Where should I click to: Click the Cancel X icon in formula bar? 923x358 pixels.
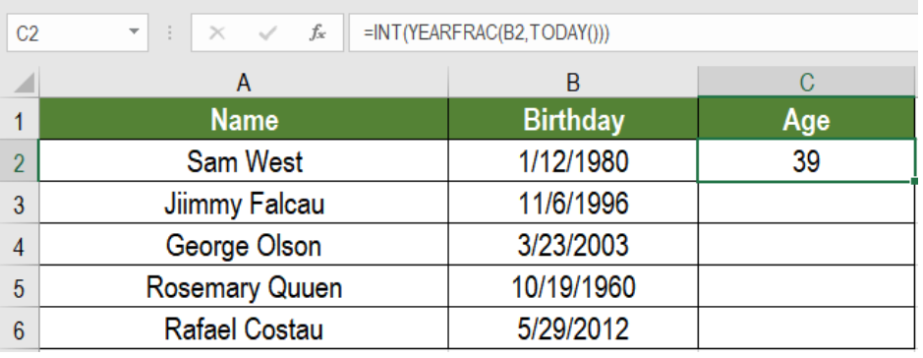(217, 33)
